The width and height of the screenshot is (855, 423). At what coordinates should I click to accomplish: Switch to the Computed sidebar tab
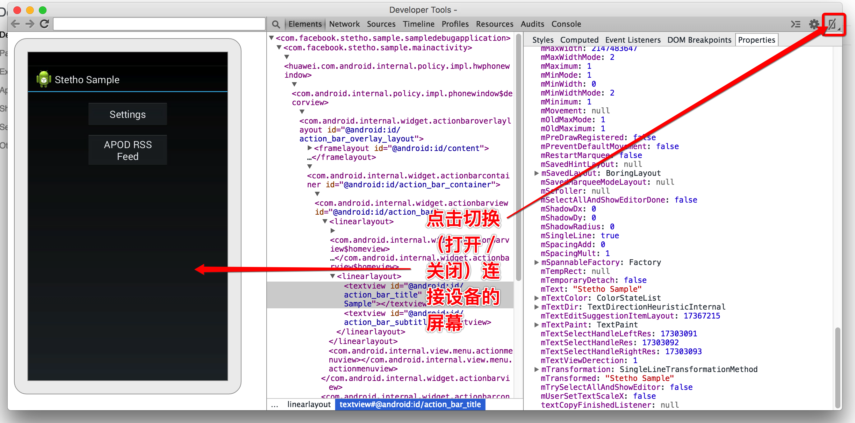point(579,40)
